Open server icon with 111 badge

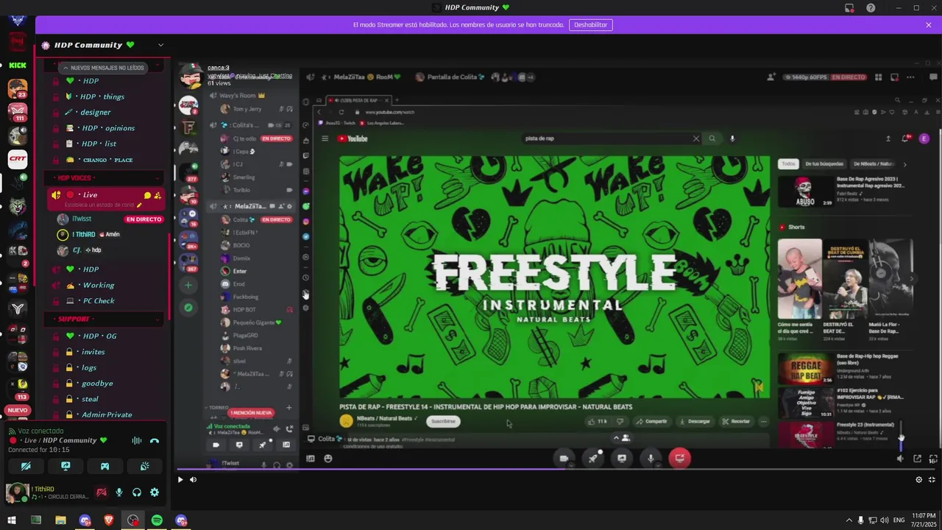(18, 112)
